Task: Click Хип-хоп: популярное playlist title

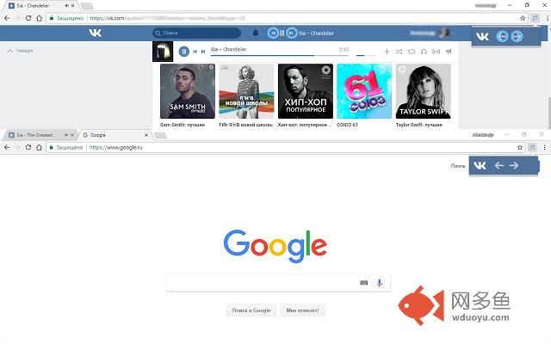Action: tap(304, 125)
